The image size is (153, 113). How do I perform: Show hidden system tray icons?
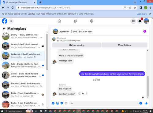tap(131, 111)
